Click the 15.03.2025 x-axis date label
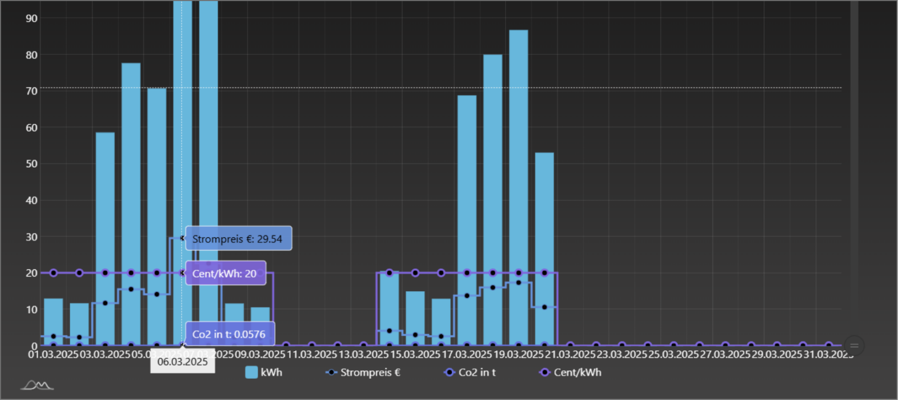 [415, 355]
